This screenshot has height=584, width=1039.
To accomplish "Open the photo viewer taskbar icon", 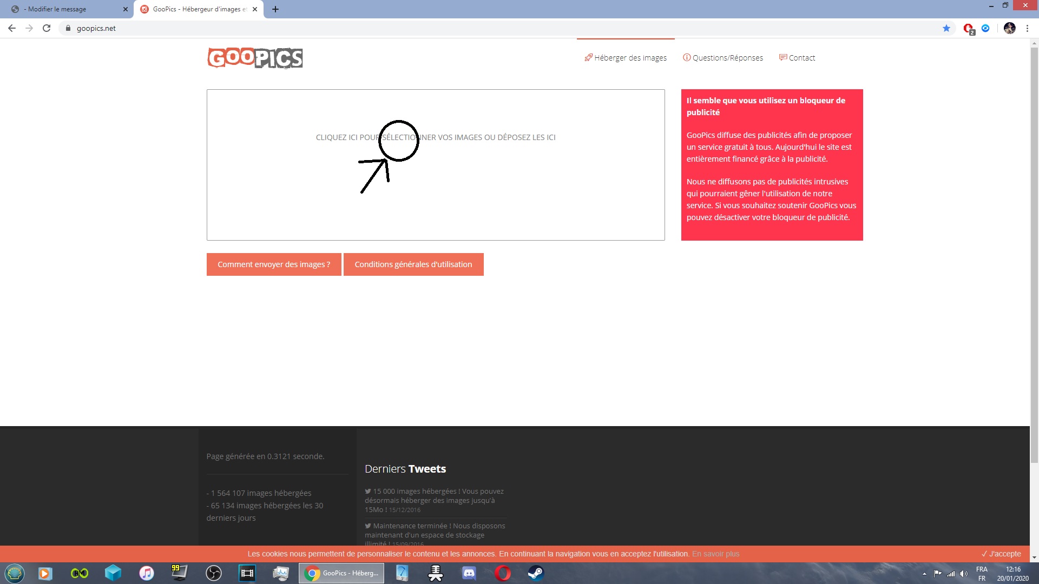I will click(x=280, y=573).
